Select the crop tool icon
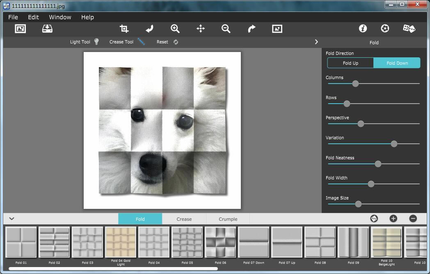Image resolution: width=430 pixels, height=274 pixels. tap(124, 29)
